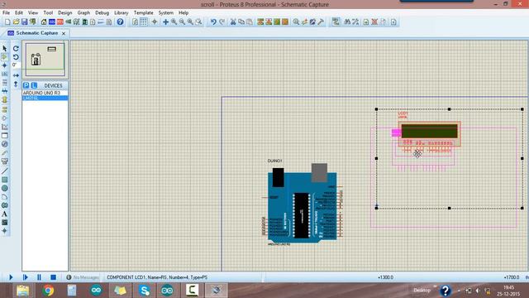
Task: Click the Zoom In magnifier icon
Action: pos(174,22)
